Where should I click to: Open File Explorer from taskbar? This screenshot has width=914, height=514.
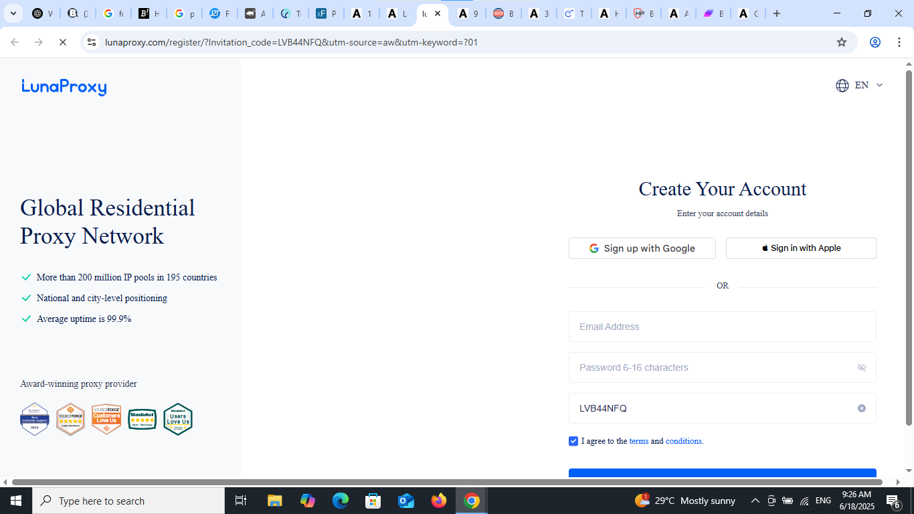pyautogui.click(x=275, y=501)
